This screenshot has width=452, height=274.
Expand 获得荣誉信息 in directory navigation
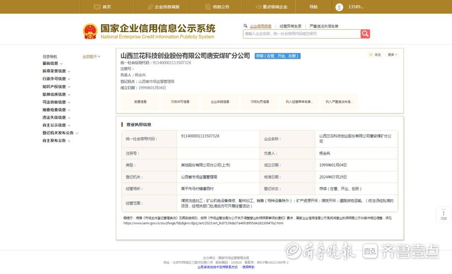56,71
